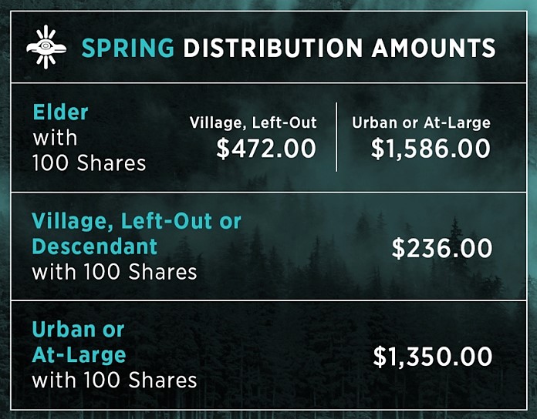The height and width of the screenshot is (419, 537).
Task: Click the large teal "Urban or" heading
Action: (x=78, y=330)
